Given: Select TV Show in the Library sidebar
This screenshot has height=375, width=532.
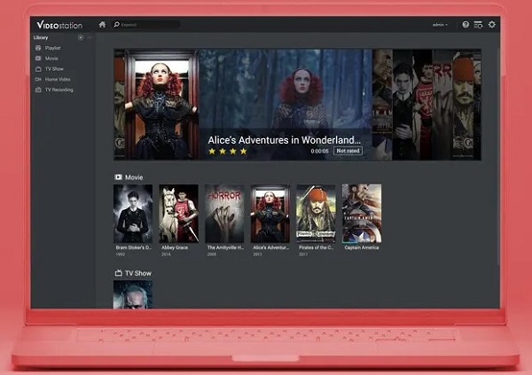Looking at the screenshot, I should 53,68.
